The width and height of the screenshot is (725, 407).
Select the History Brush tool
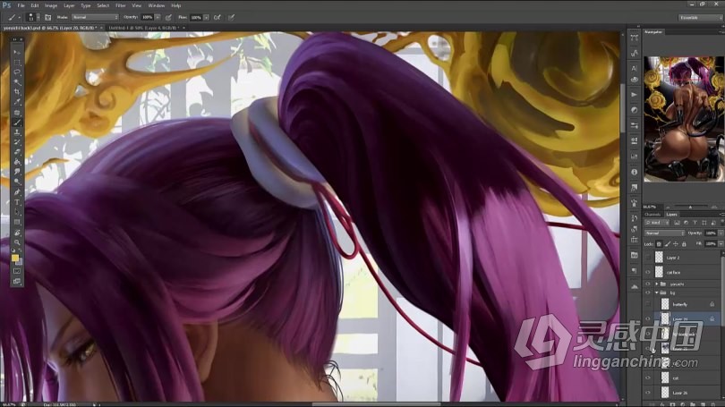pos(17,142)
